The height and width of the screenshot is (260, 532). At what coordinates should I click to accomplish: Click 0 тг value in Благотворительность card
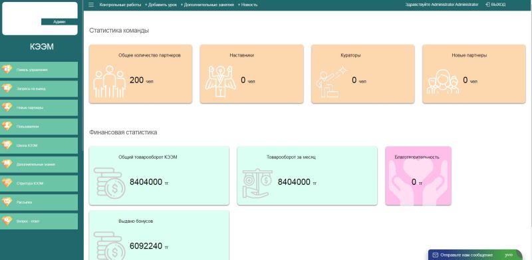click(x=417, y=182)
